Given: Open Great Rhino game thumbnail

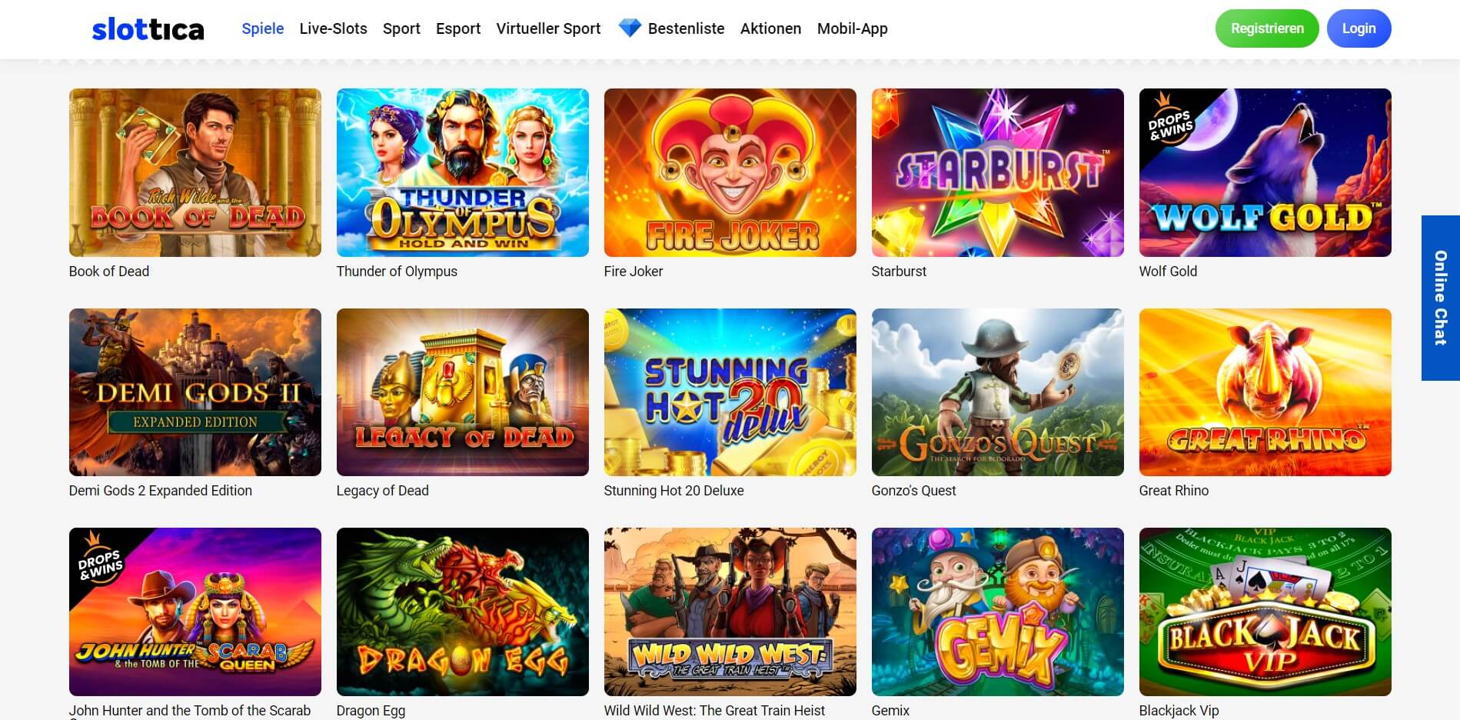Looking at the screenshot, I should (1265, 392).
